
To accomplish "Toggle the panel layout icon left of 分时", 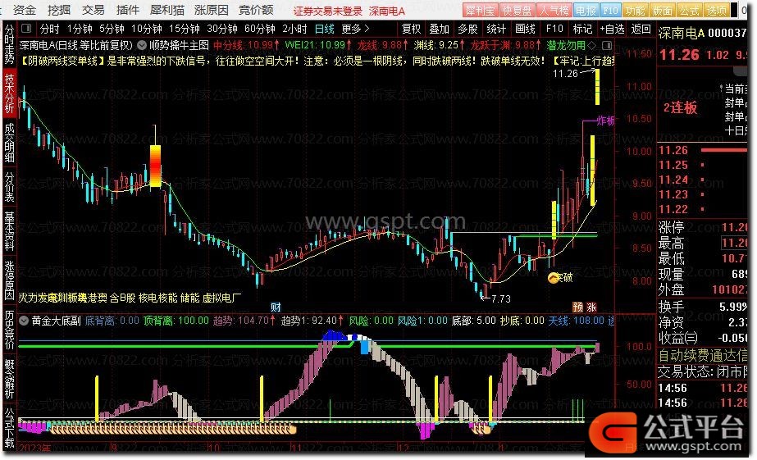I will pyautogui.click(x=26, y=29).
